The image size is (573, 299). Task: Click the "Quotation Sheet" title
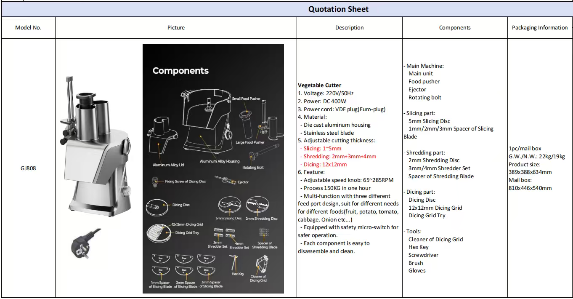tap(338, 9)
